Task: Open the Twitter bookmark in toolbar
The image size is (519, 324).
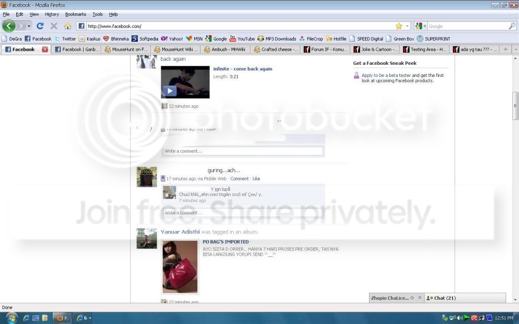Action: pyautogui.click(x=65, y=38)
